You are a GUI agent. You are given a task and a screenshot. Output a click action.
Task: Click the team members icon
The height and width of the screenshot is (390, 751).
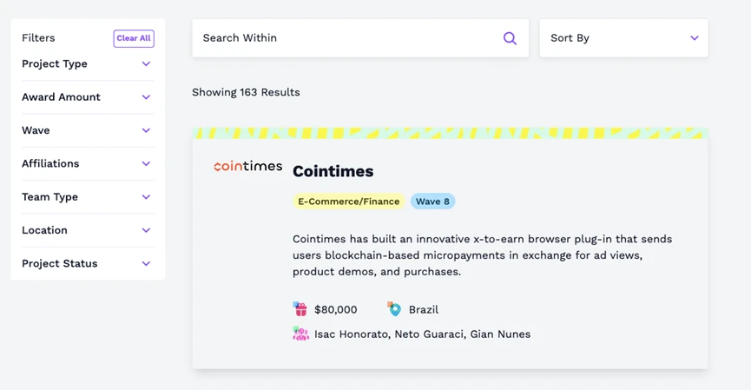coord(300,334)
